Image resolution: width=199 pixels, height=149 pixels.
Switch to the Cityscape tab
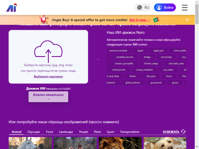[x=34, y=132]
